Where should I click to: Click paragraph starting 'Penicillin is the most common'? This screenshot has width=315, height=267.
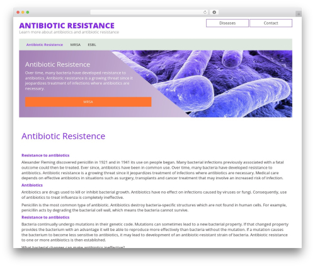[x=154, y=208]
